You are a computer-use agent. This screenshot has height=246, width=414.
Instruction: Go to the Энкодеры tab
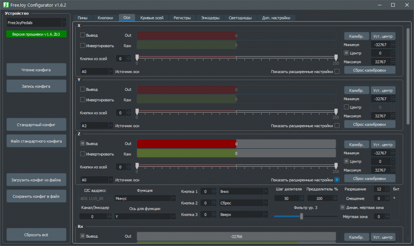[x=210, y=18]
